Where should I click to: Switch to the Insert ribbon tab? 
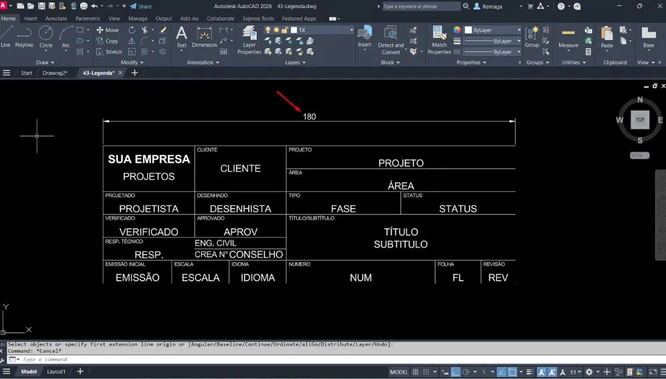point(31,19)
